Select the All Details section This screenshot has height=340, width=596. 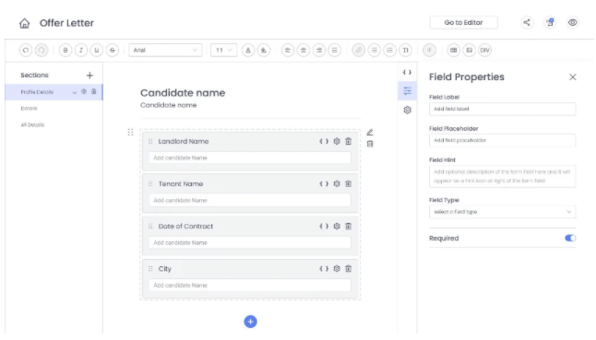[32, 124]
